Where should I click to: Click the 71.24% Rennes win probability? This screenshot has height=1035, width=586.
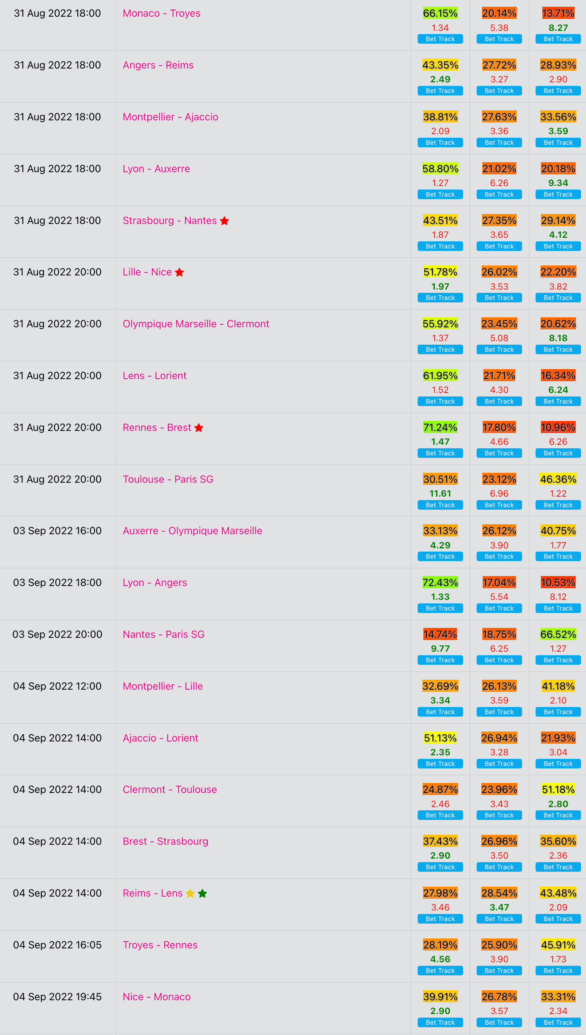440,427
